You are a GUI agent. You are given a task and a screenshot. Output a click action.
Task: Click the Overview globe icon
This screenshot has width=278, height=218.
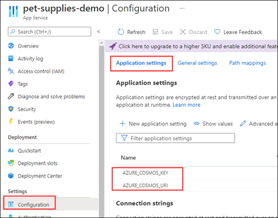[11, 46]
